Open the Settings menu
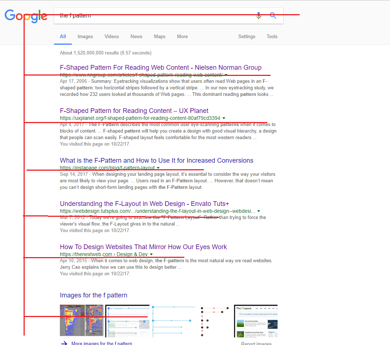The image size is (390, 345). click(x=247, y=37)
